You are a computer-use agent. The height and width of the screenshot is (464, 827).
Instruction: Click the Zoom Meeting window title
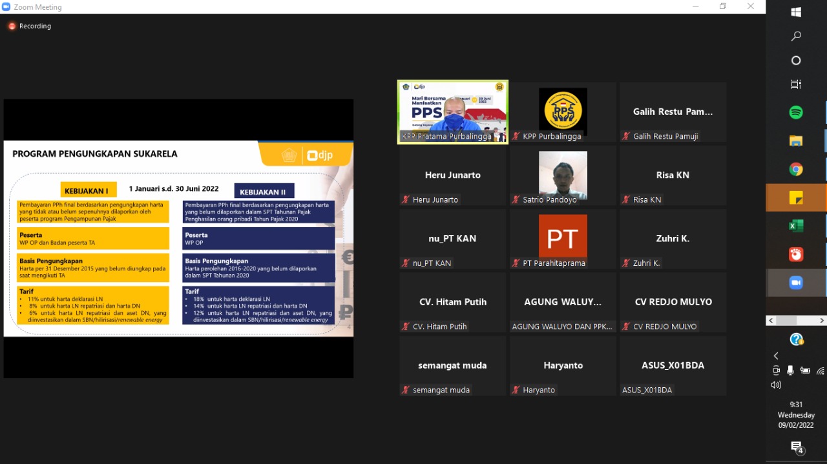coord(37,7)
